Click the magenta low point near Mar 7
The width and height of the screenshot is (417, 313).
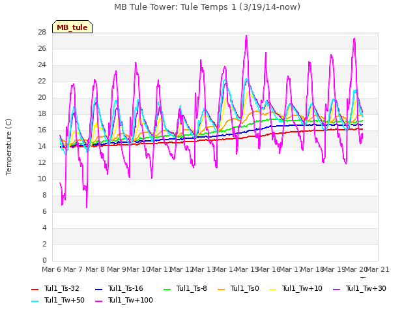coord(87,207)
